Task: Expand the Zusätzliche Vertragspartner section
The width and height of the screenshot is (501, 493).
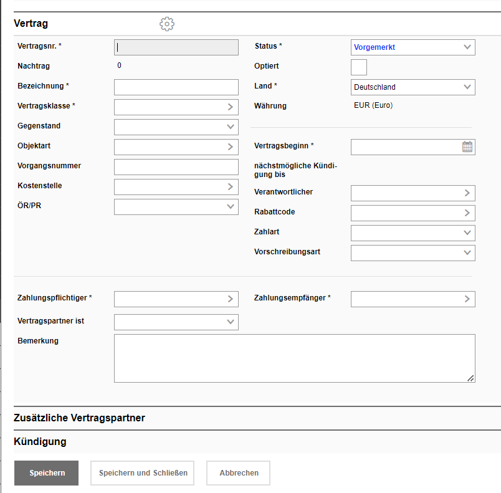Action: pyautogui.click(x=79, y=418)
